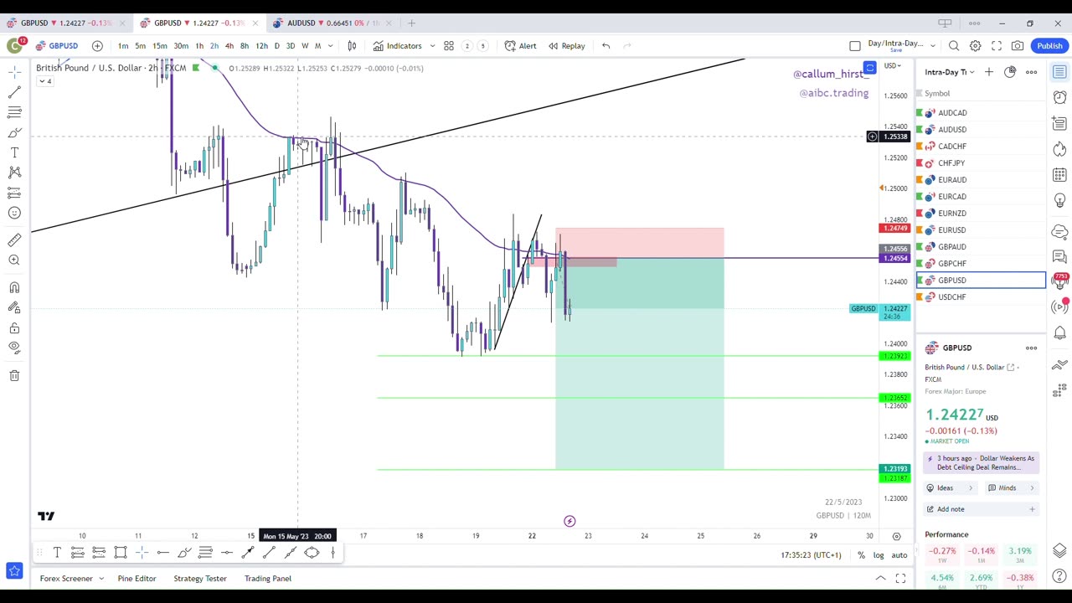The width and height of the screenshot is (1072, 603).
Task: Choose the 1h timeframe
Action: pos(199,46)
